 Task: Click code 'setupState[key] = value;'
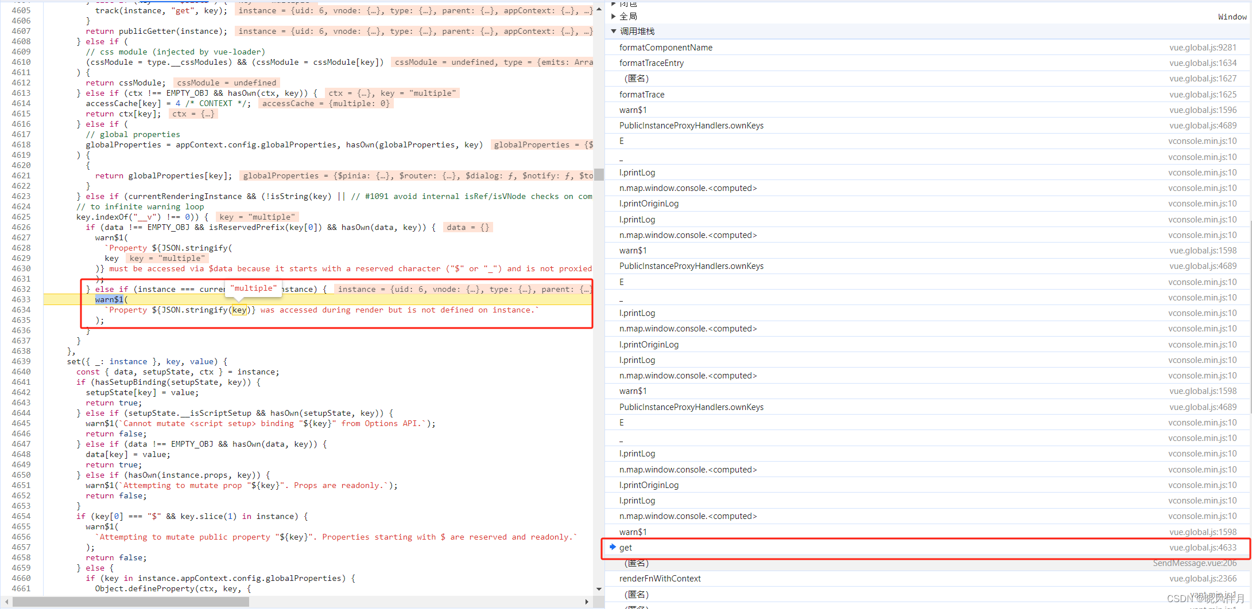pyautogui.click(x=142, y=392)
